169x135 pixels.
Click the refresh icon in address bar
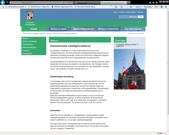coord(70,3)
